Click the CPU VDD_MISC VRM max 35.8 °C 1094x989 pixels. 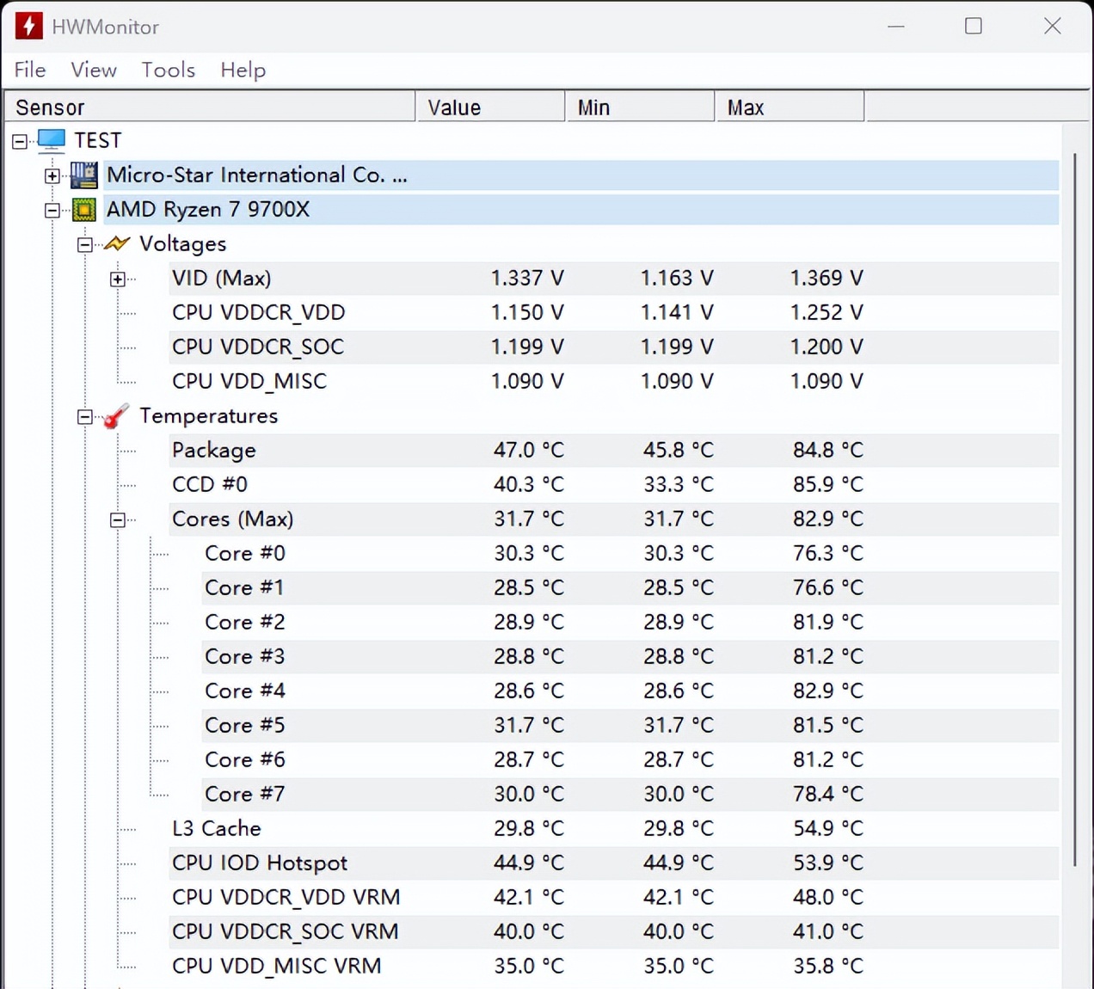[827, 967]
